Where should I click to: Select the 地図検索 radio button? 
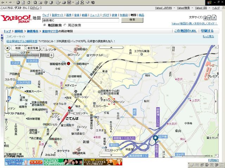[x=45, y=25]
